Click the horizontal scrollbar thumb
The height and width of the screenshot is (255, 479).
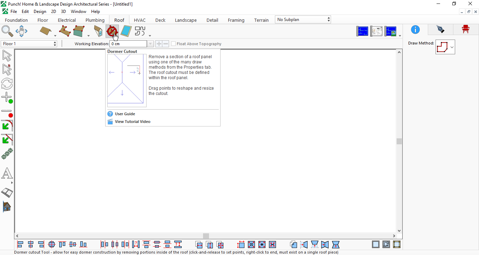(x=206, y=236)
